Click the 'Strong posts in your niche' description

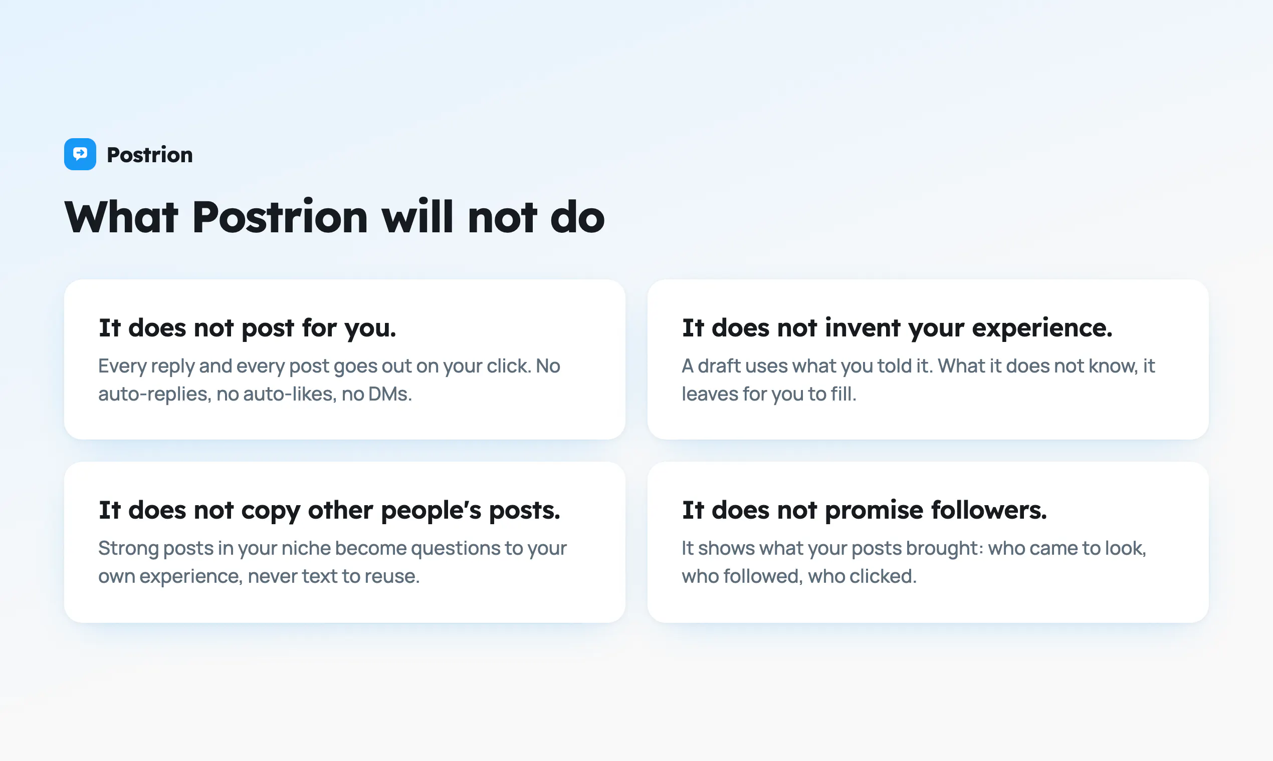pos(332,562)
